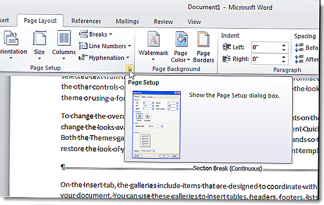
Task: Increase the Right indent with up arrow
Action: [x=284, y=57]
